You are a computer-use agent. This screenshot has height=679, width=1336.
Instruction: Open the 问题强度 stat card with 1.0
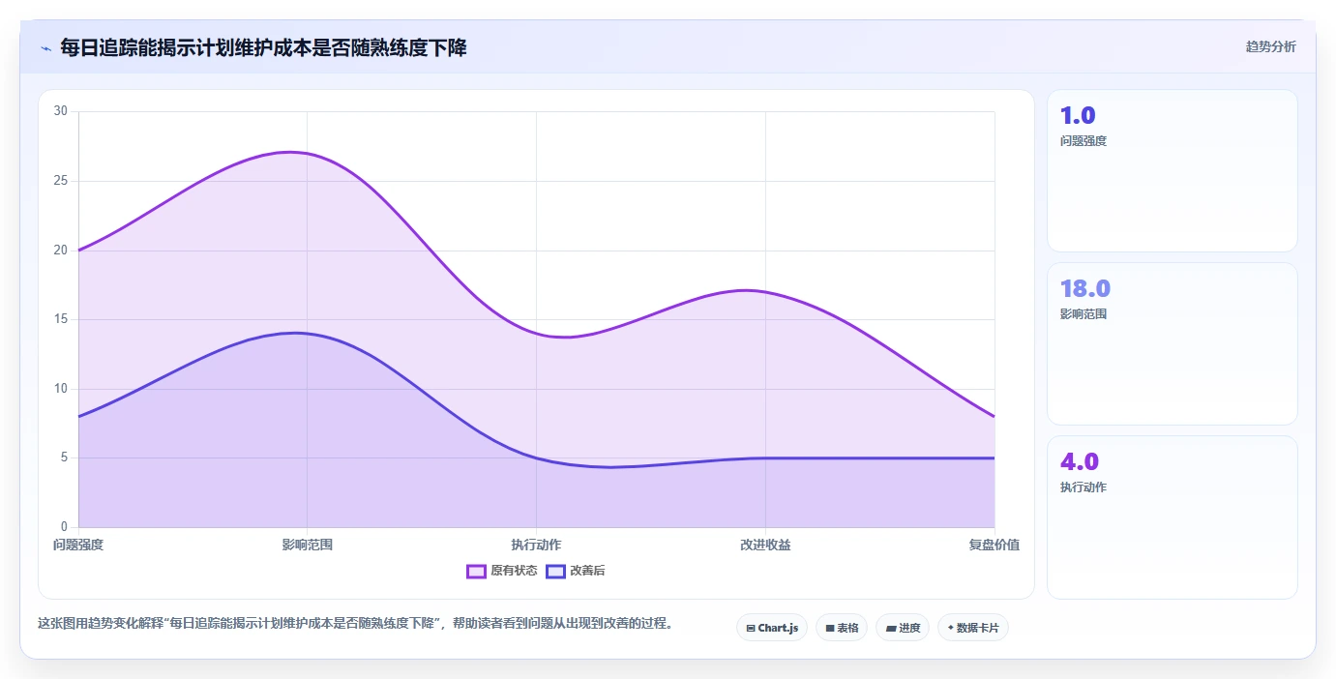(1172, 171)
